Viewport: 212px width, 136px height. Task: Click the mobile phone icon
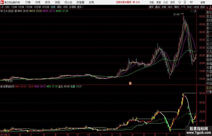185,2
